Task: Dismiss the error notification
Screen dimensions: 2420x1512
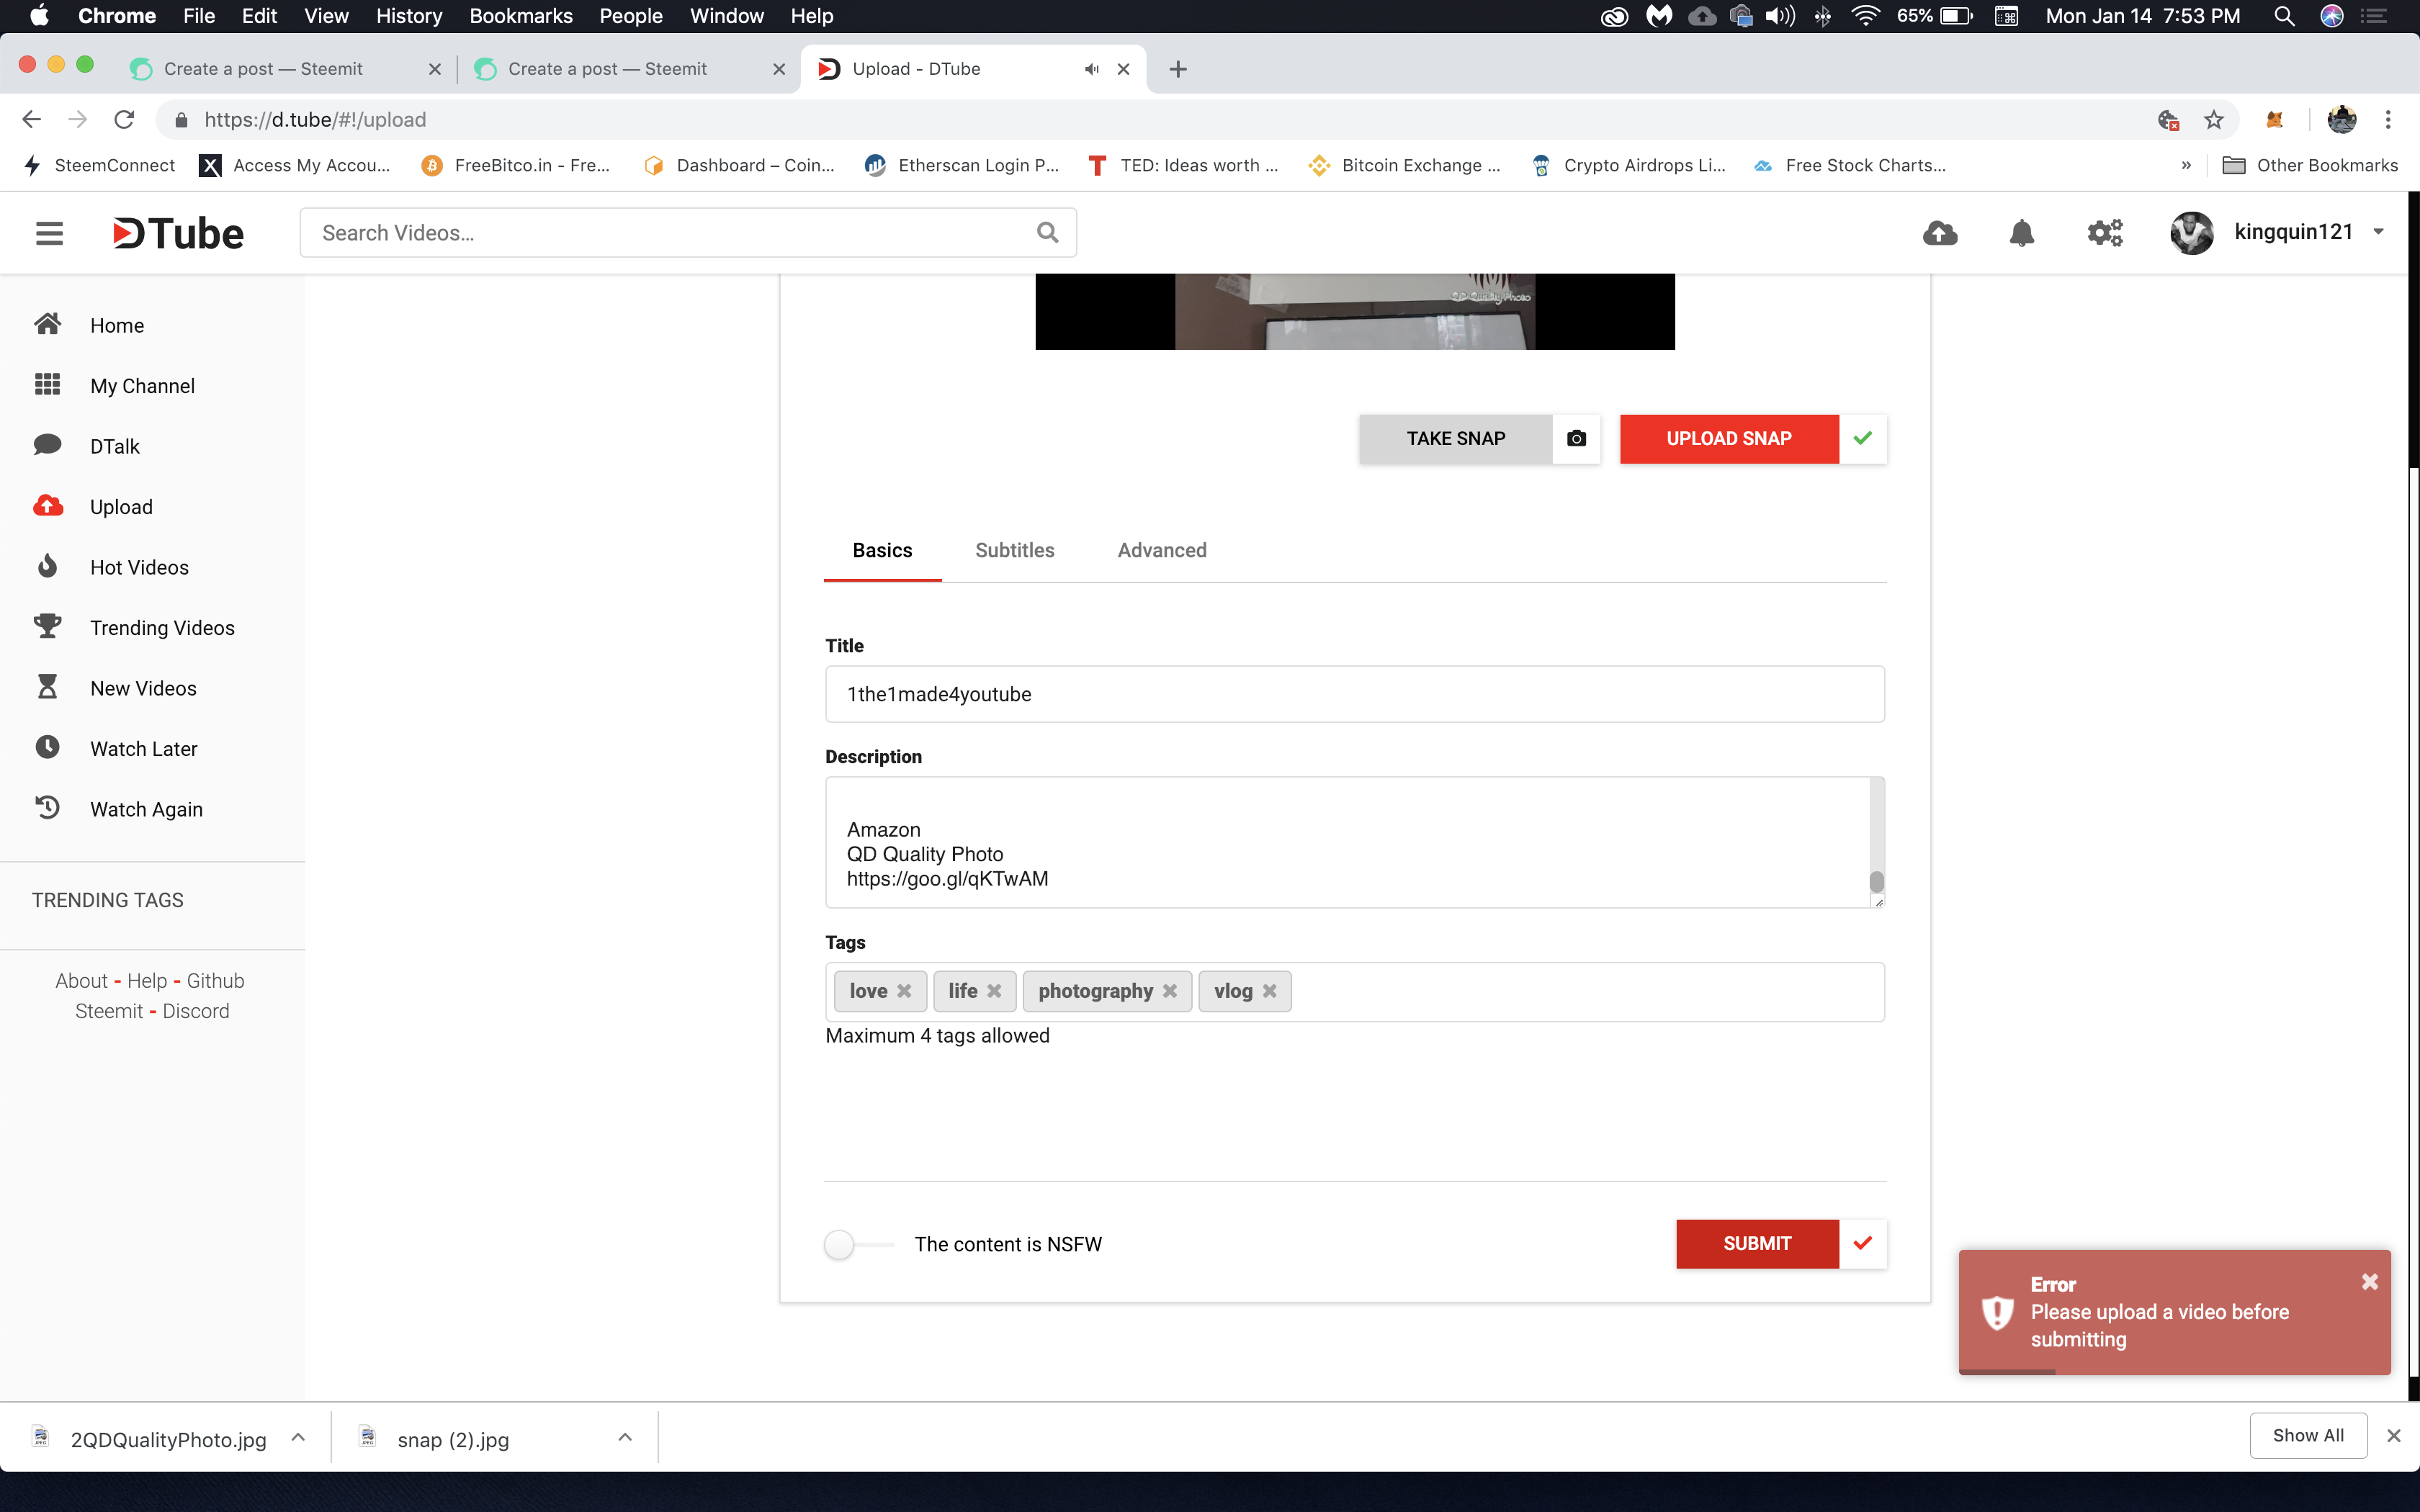Action: coord(2369,1282)
